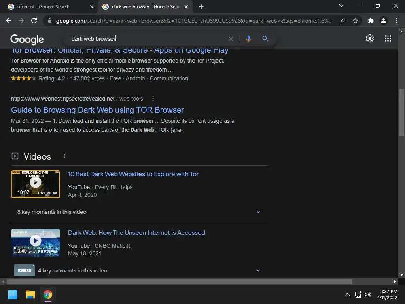Close the dark web browser tab
Image resolution: width=405 pixels, height=304 pixels.
[186, 7]
